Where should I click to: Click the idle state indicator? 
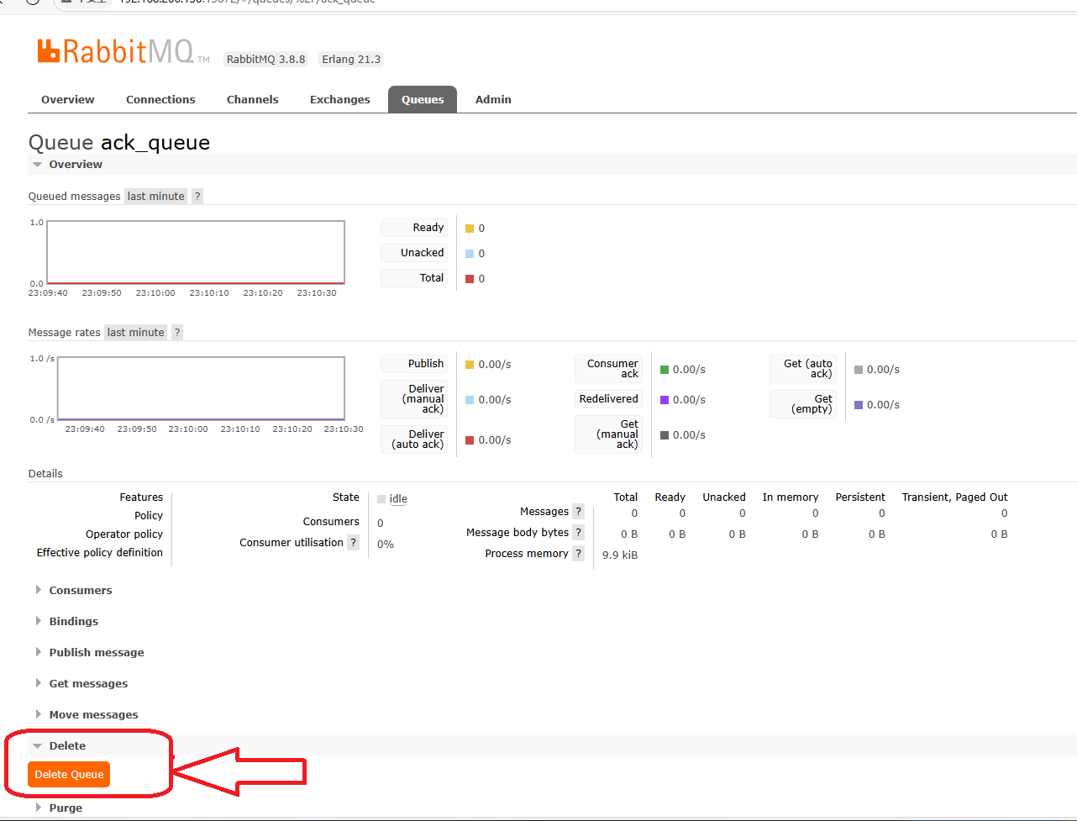coord(392,499)
